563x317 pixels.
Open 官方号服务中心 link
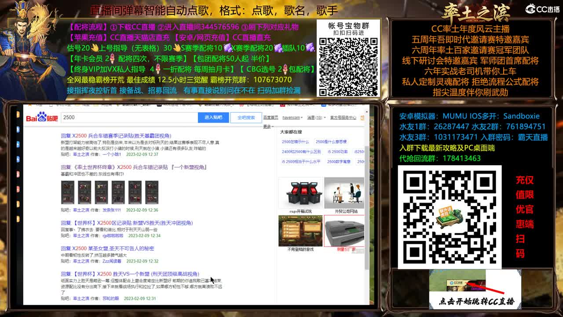343,118
